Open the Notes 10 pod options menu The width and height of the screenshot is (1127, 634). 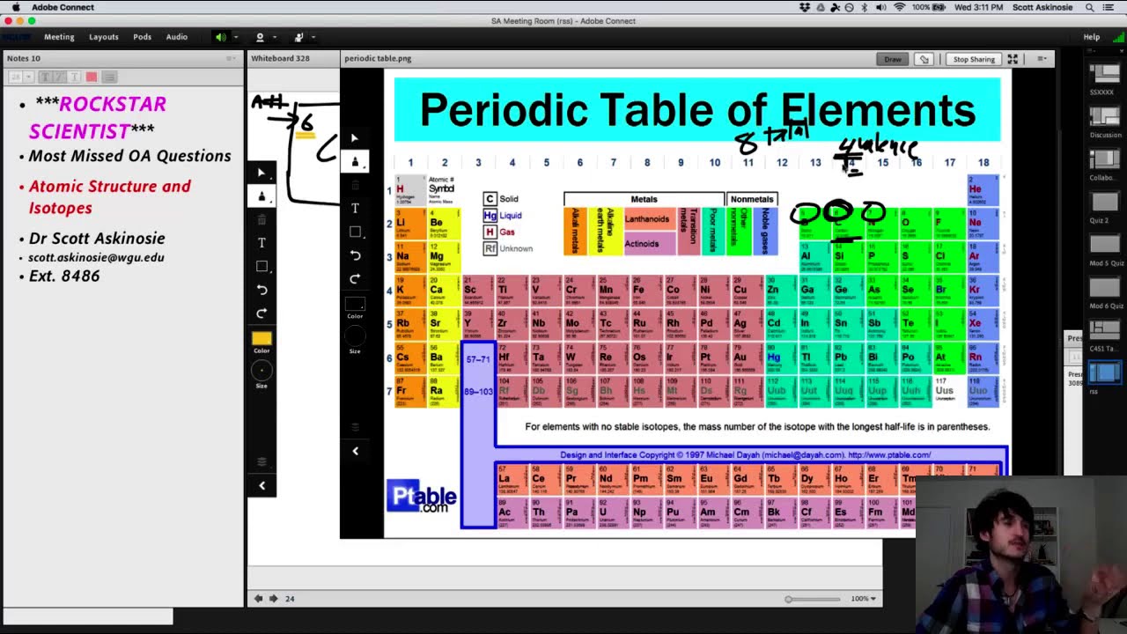coord(232,59)
